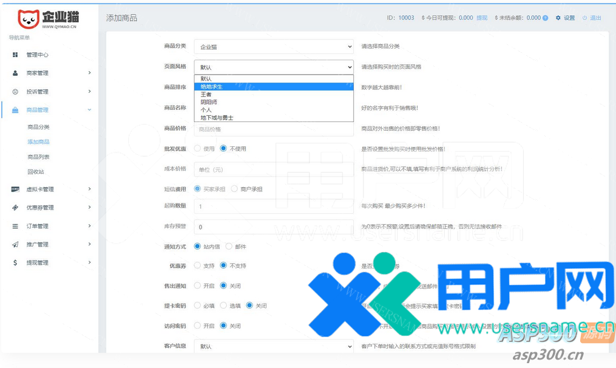Select 不支持 for 优惠券
616x368 pixels.
pos(223,266)
